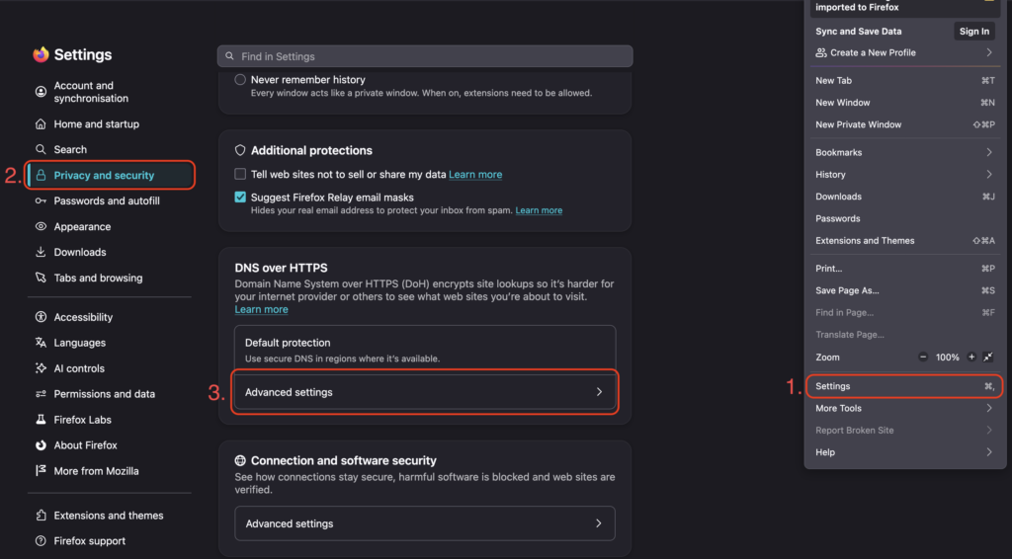Expand the History submenu
This screenshot has height=559, width=1012.
(988, 175)
